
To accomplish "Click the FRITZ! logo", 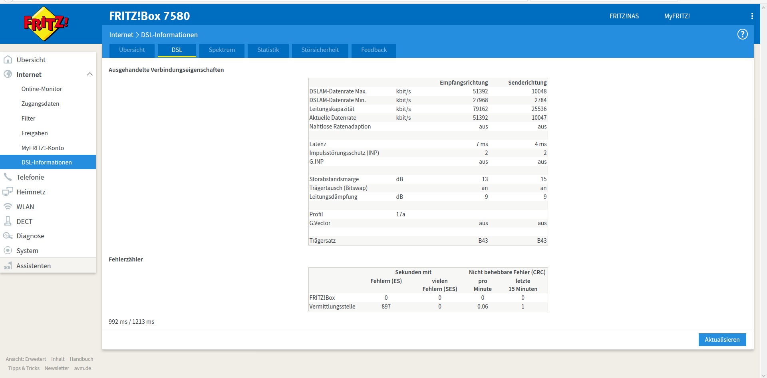I will [x=46, y=24].
